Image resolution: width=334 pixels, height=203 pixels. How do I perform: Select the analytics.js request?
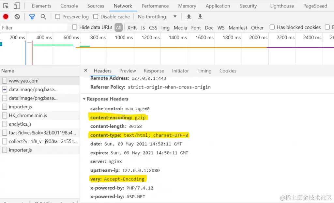tap(40, 124)
